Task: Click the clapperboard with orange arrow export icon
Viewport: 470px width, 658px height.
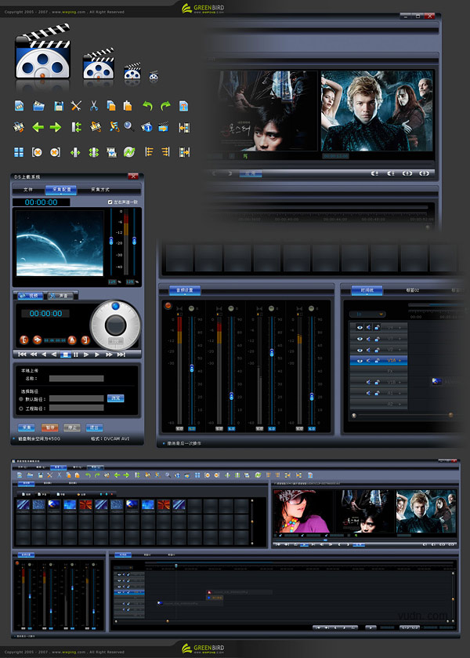Action: (164, 127)
